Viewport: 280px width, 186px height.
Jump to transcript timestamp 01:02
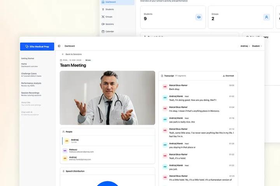(x=232, y=96)
